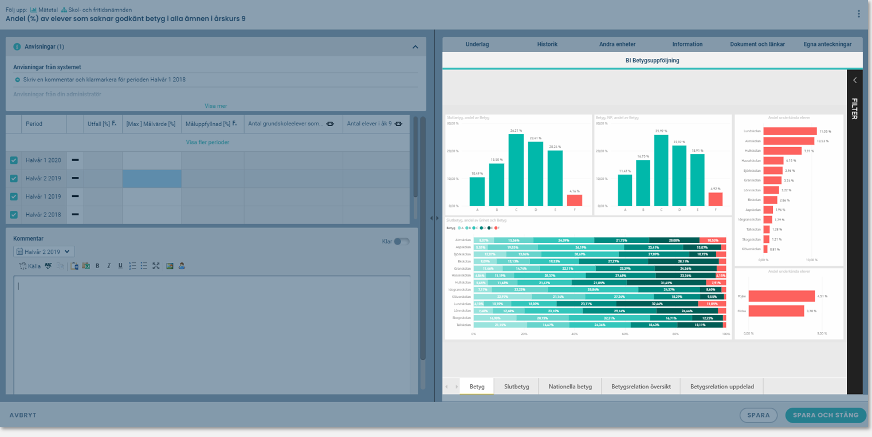Click the Visa mer link
Screen dimensions: 872x437
tap(216, 106)
